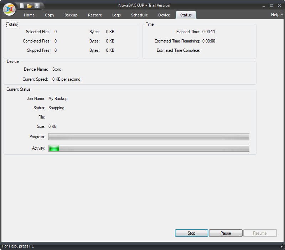
Task: Maximize the NovaBACKUP window
Action: pos(271,6)
